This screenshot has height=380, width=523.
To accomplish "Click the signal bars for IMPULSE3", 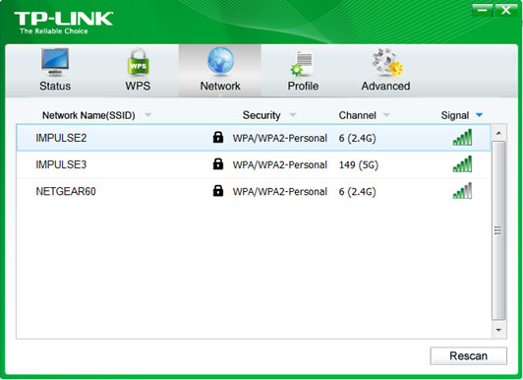I will click(462, 164).
